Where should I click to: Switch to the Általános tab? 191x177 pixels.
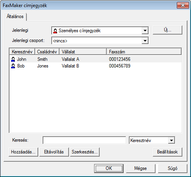point(15,16)
